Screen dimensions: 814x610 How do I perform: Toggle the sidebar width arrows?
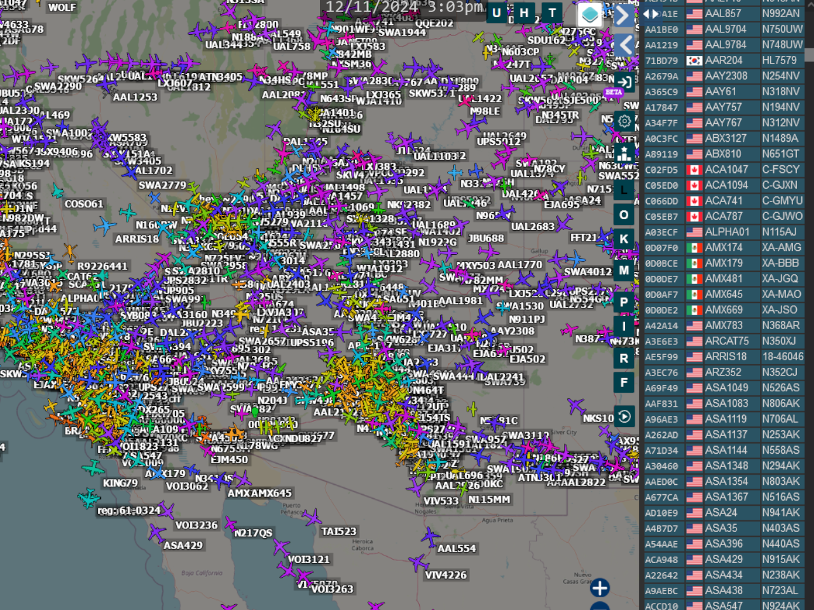click(651, 13)
